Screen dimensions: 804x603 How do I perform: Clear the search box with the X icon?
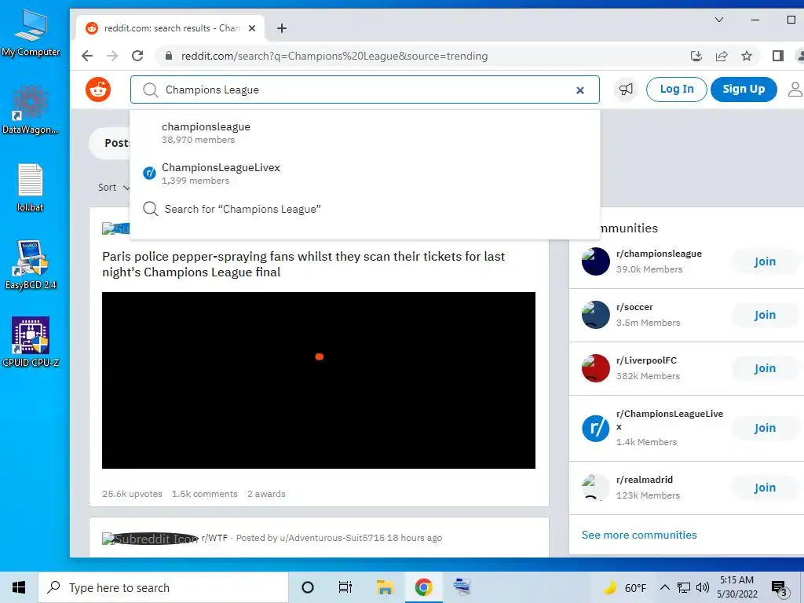[x=580, y=90]
